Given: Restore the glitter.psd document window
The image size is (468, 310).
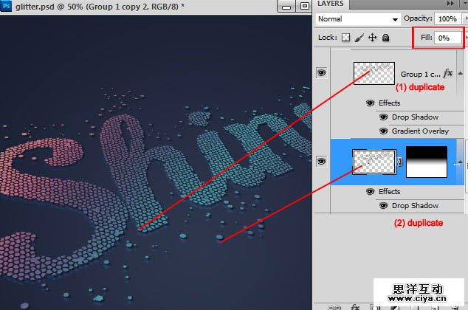Looking at the screenshot, I should (304, 6).
